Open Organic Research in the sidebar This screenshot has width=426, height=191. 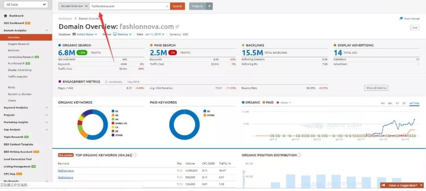19,44
